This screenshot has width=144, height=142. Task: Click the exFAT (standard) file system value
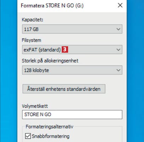42,50
